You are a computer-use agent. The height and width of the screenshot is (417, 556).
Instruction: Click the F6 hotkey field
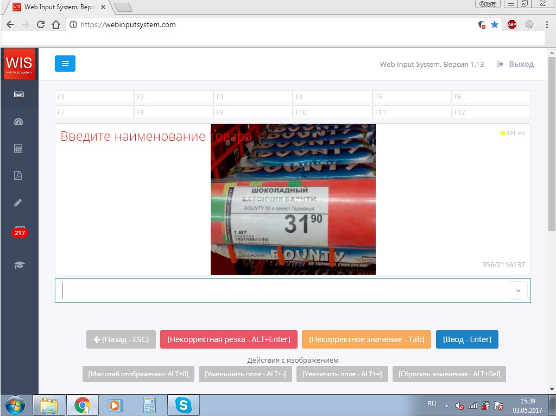click(491, 97)
